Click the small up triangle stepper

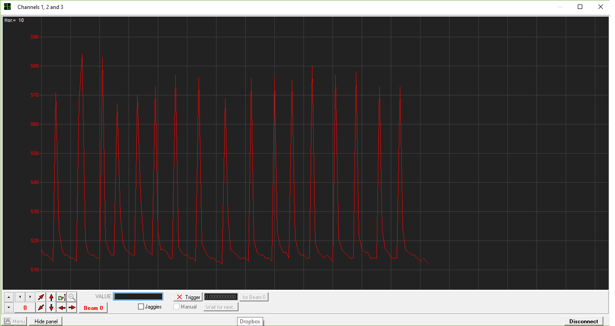coord(9,297)
